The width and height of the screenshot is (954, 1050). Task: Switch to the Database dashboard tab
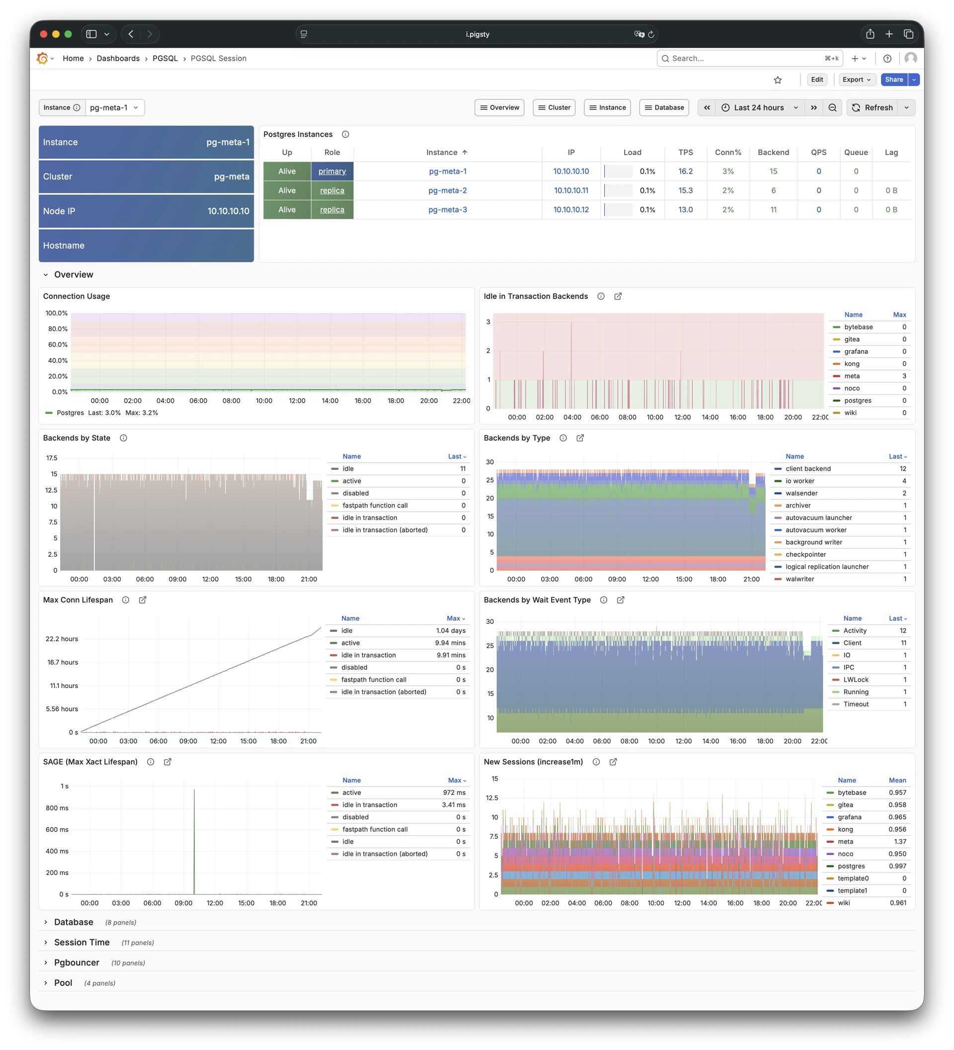pos(664,107)
